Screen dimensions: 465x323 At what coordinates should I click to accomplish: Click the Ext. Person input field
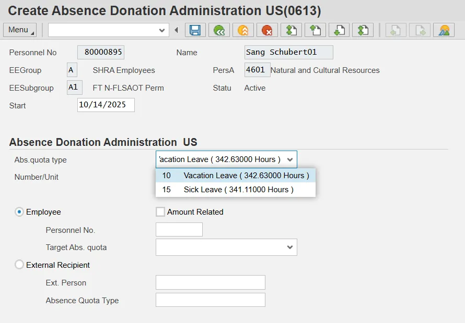[210, 282]
